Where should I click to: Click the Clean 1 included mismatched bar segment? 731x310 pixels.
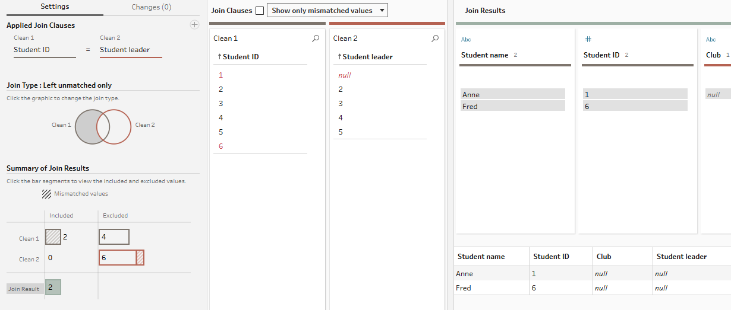(x=53, y=237)
